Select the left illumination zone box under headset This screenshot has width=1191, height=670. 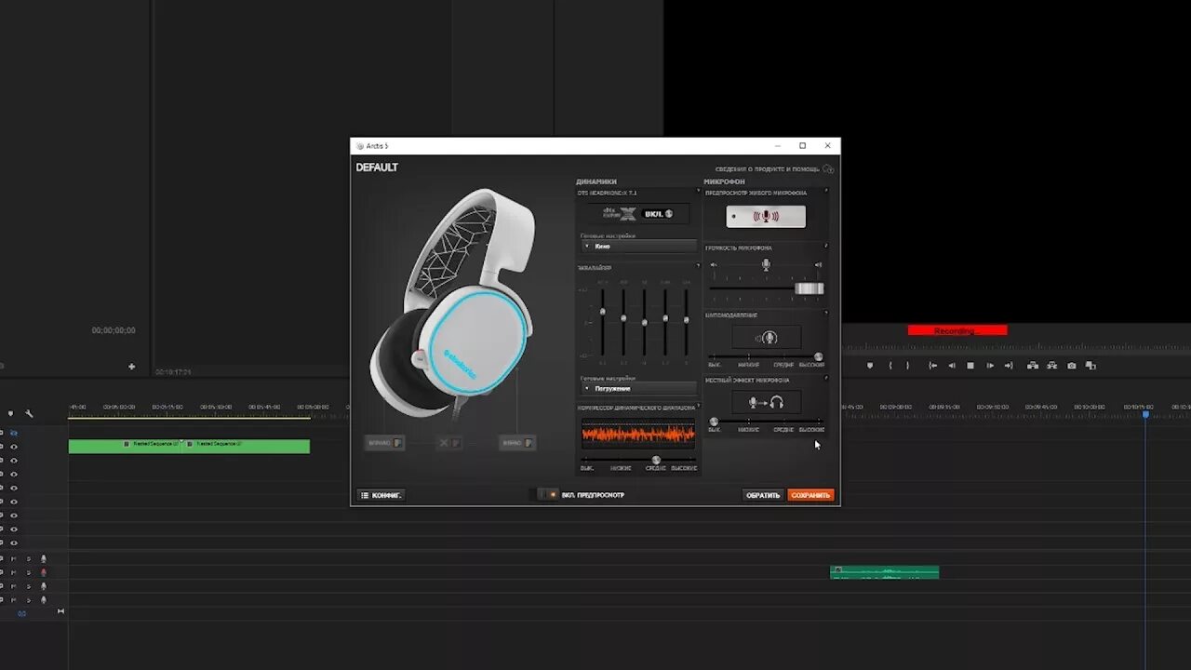[384, 443]
